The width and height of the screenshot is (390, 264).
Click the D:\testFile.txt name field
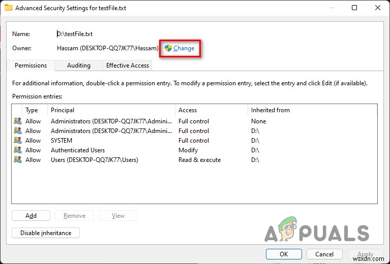75,34
